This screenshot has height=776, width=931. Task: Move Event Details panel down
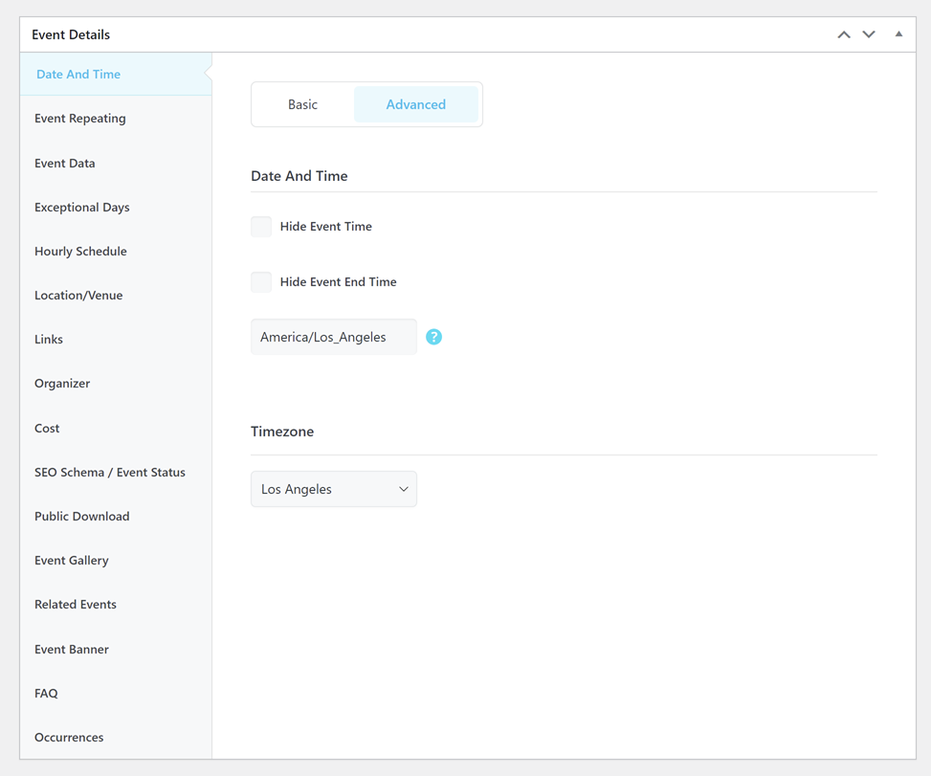click(869, 34)
